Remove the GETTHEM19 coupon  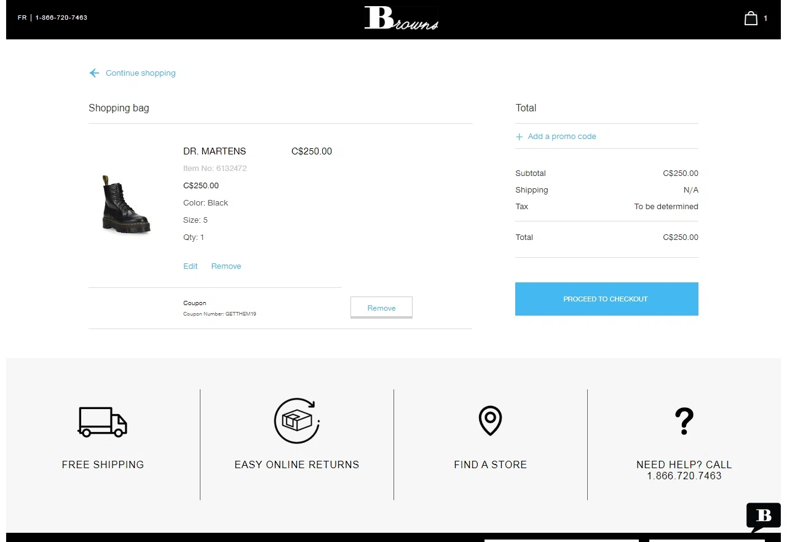click(x=381, y=308)
